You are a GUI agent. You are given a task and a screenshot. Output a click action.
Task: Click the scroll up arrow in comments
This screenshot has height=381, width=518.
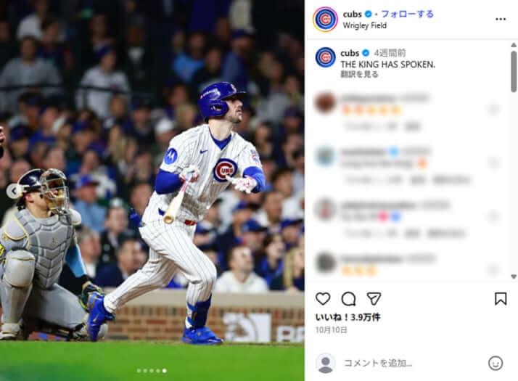pyautogui.click(x=514, y=45)
